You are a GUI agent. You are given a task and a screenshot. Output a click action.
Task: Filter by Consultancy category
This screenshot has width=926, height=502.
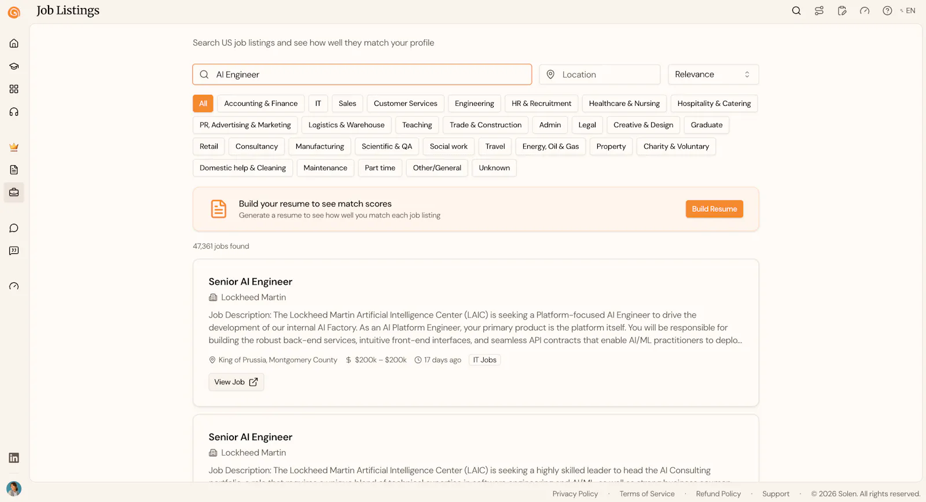pyautogui.click(x=257, y=146)
